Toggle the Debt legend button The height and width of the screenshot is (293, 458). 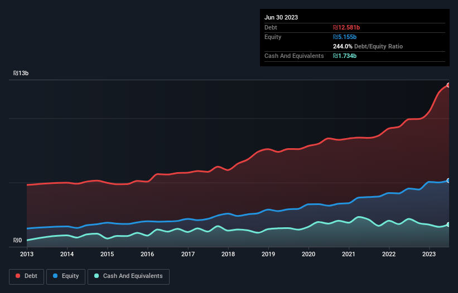pos(27,276)
